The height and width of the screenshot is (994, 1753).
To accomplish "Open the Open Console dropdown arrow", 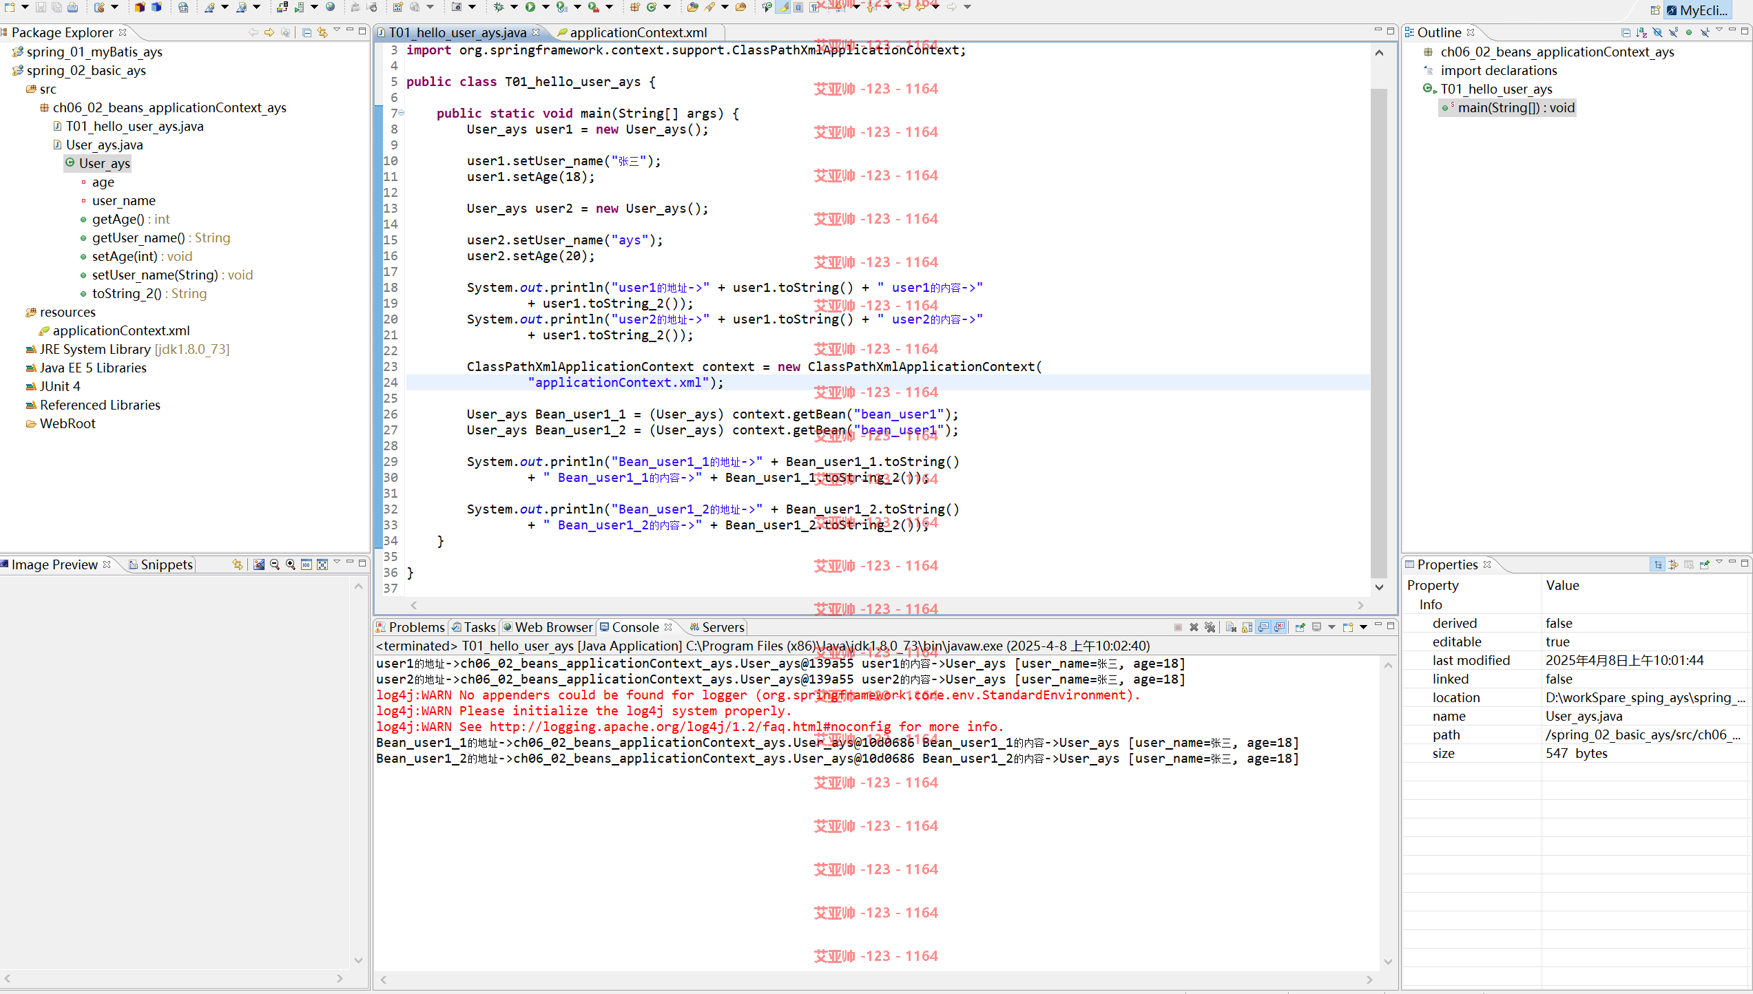I will 1363,627.
